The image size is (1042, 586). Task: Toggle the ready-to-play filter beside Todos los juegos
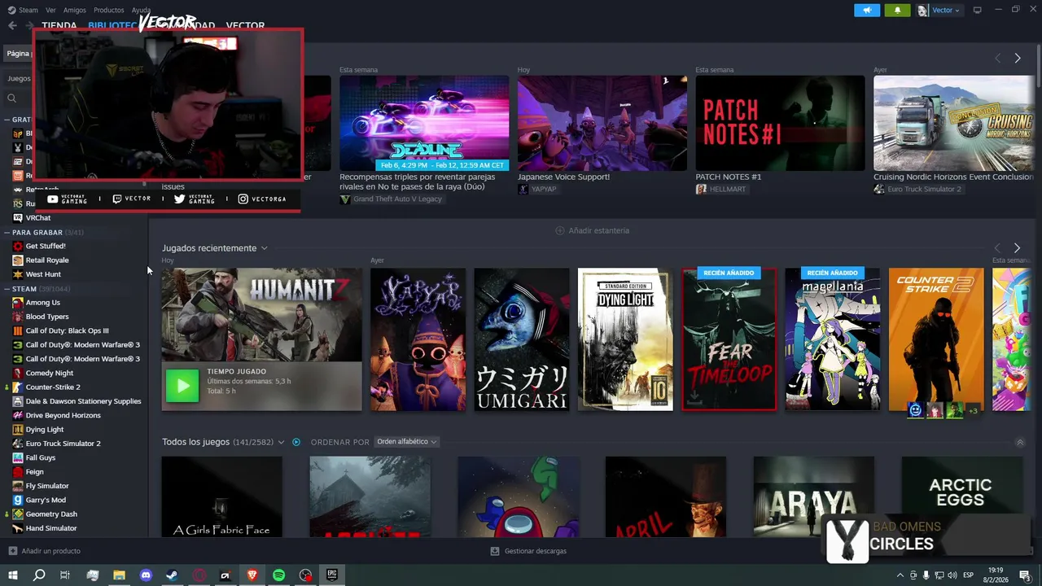point(296,442)
